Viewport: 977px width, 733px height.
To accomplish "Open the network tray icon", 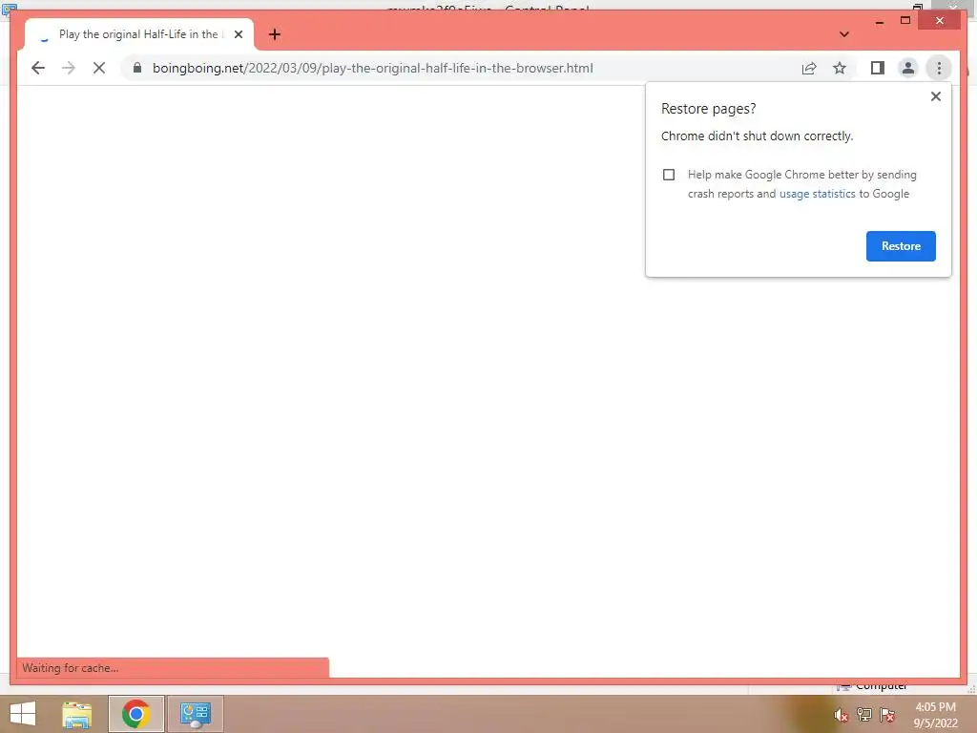I will click(863, 715).
